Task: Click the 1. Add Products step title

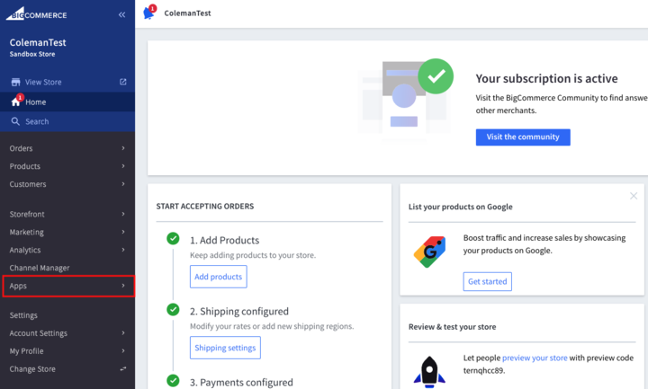Action: pos(224,240)
